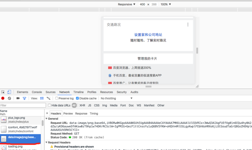Filter requests by Img

pos(105,105)
